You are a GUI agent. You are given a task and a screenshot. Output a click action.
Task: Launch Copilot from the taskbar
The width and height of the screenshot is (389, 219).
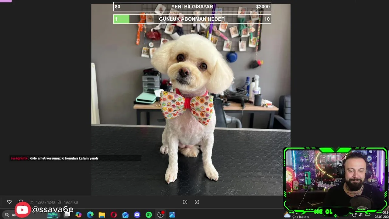pos(79,215)
